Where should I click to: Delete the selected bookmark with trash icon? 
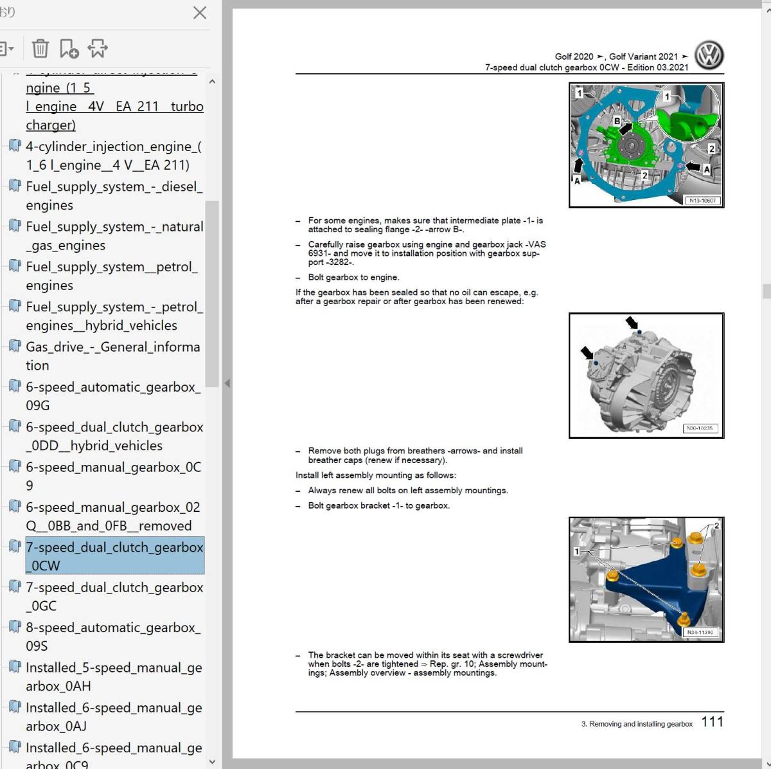point(40,48)
